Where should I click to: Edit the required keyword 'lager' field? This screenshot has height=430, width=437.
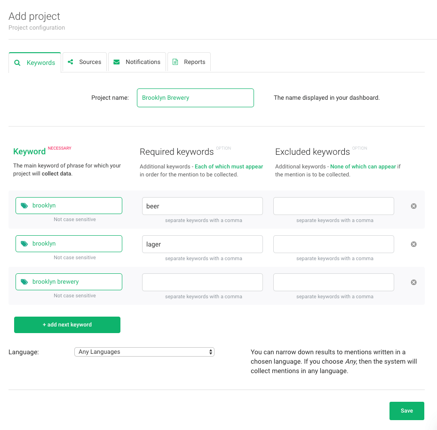click(202, 244)
